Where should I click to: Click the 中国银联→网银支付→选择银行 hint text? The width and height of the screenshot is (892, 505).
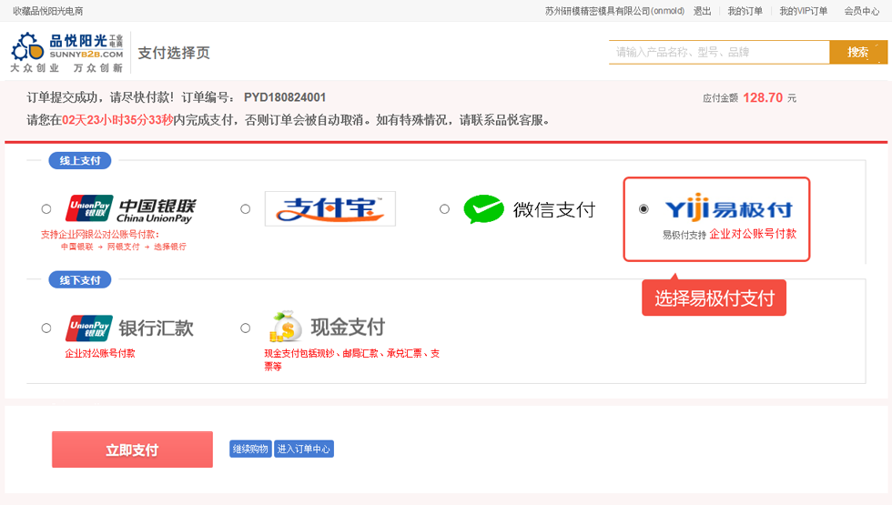[x=124, y=247]
